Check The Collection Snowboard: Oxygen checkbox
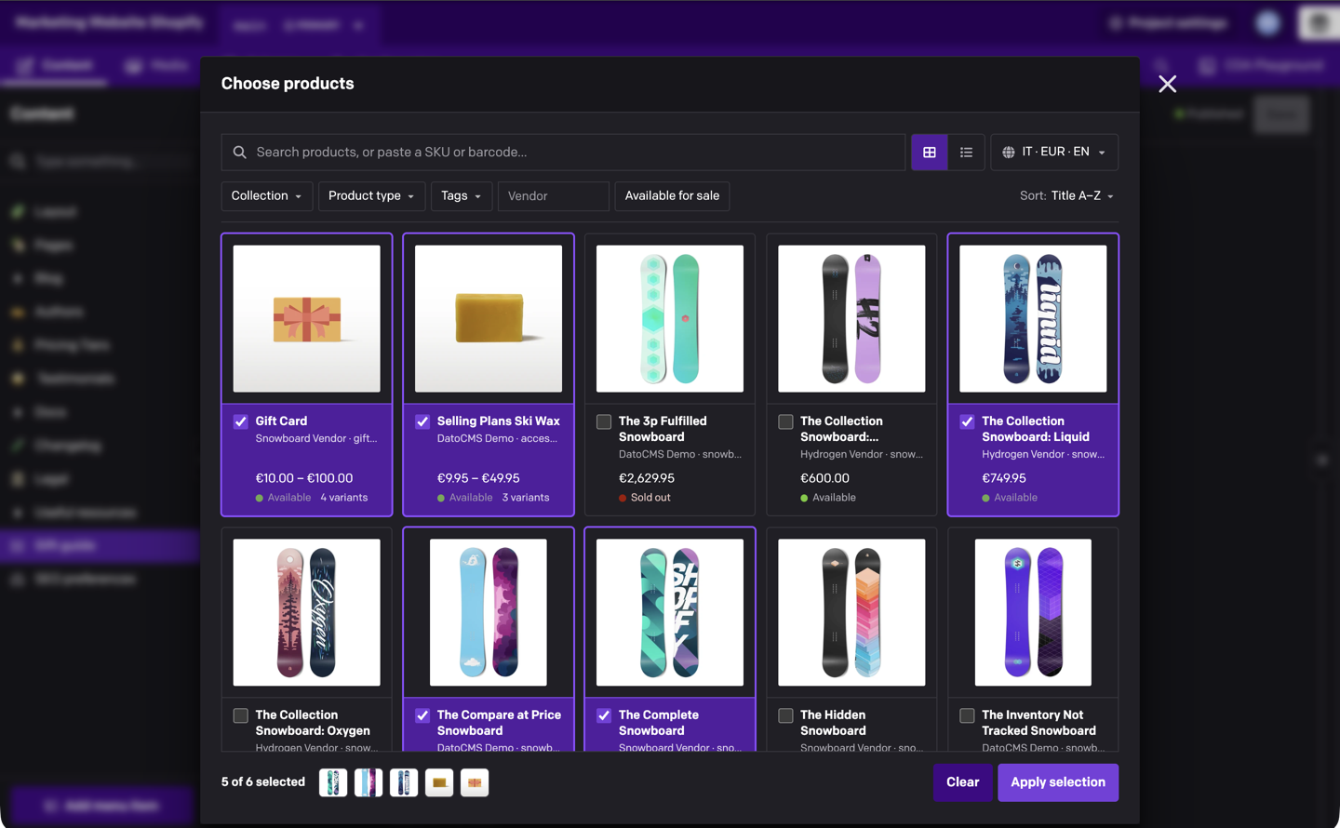This screenshot has height=828, width=1340. 241,715
